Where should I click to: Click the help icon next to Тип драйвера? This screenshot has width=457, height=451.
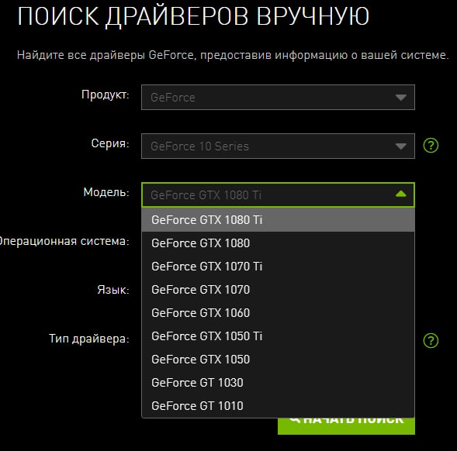(x=431, y=340)
